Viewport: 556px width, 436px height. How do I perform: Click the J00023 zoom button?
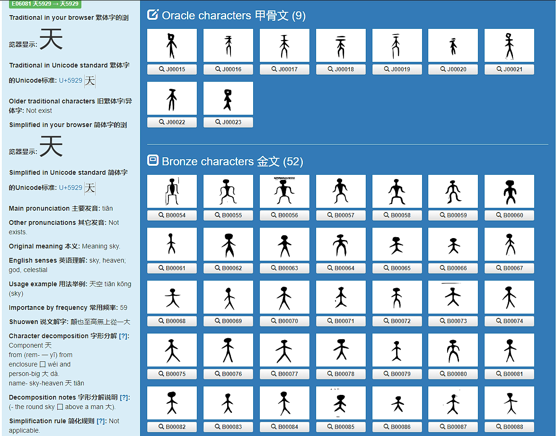(x=228, y=122)
